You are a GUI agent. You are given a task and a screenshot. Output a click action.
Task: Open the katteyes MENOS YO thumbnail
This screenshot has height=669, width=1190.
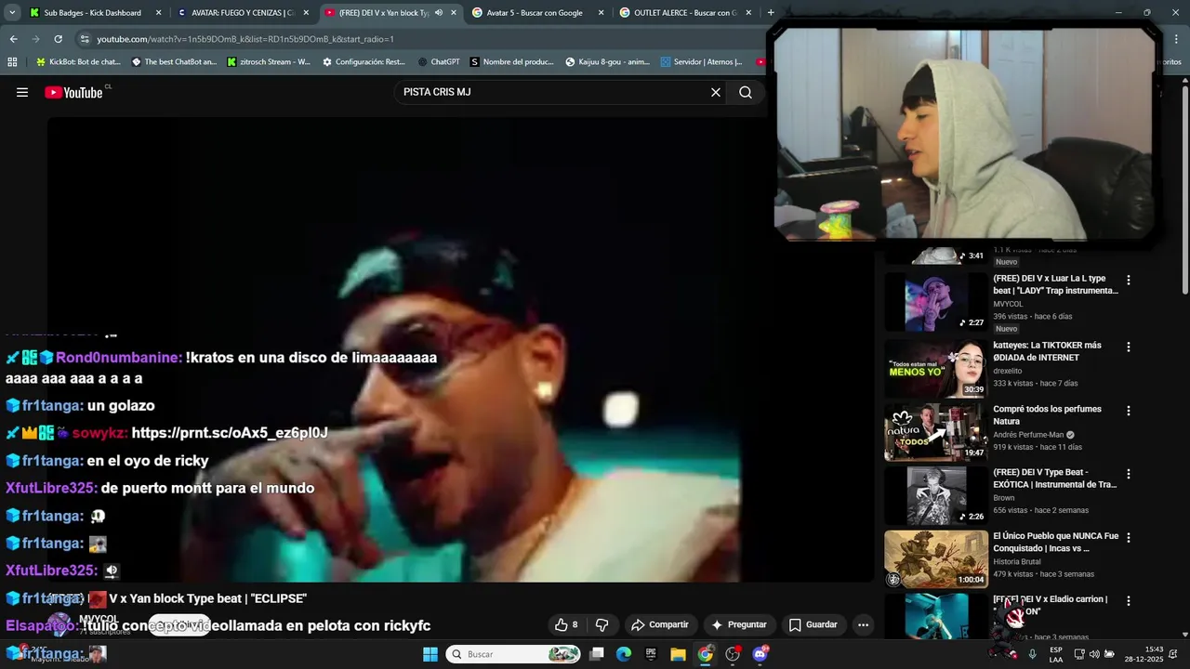click(936, 368)
